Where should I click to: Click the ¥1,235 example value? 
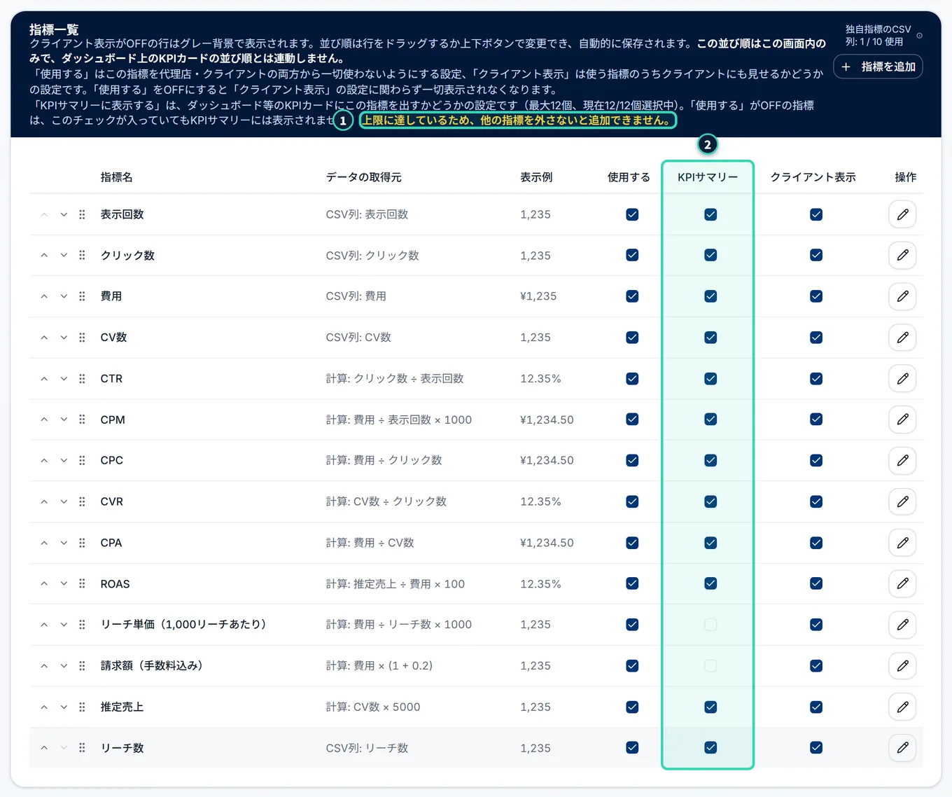[x=538, y=296]
